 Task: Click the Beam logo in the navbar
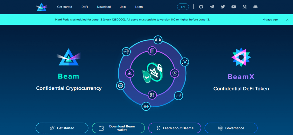pos(42,7)
